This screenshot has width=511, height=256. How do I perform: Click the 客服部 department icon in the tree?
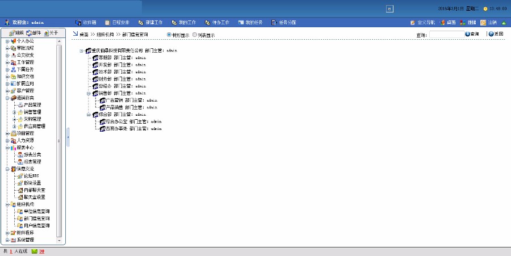coord(95,58)
